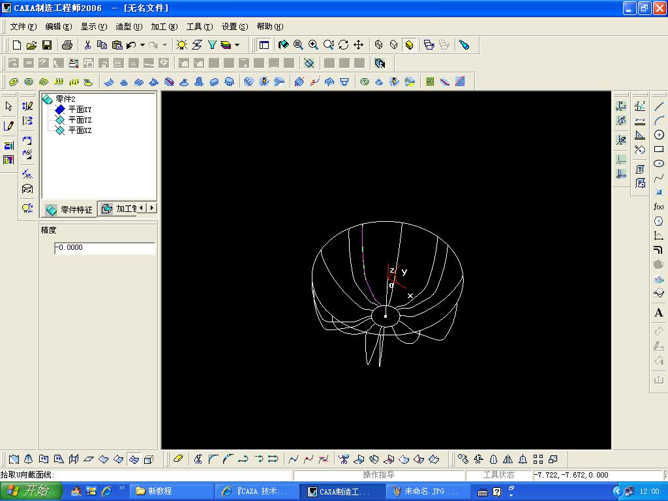The width and height of the screenshot is (668, 501).
Task: Click the blue flashlight query icon
Action: (x=464, y=45)
